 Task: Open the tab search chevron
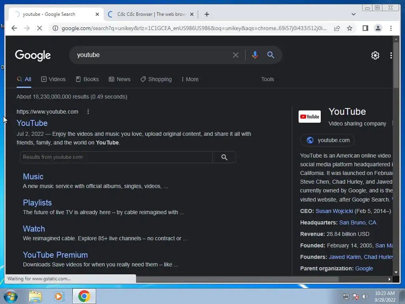click(x=353, y=14)
